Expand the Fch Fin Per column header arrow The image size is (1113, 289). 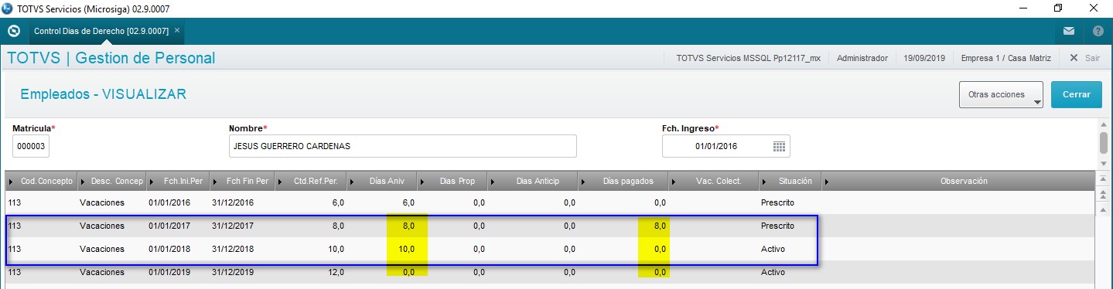(x=215, y=182)
